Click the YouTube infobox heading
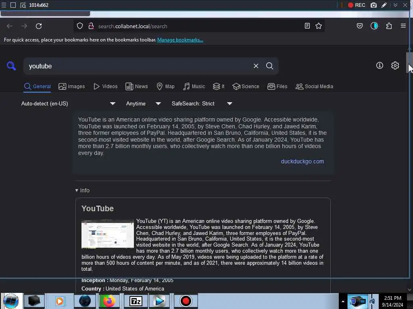 (x=98, y=208)
